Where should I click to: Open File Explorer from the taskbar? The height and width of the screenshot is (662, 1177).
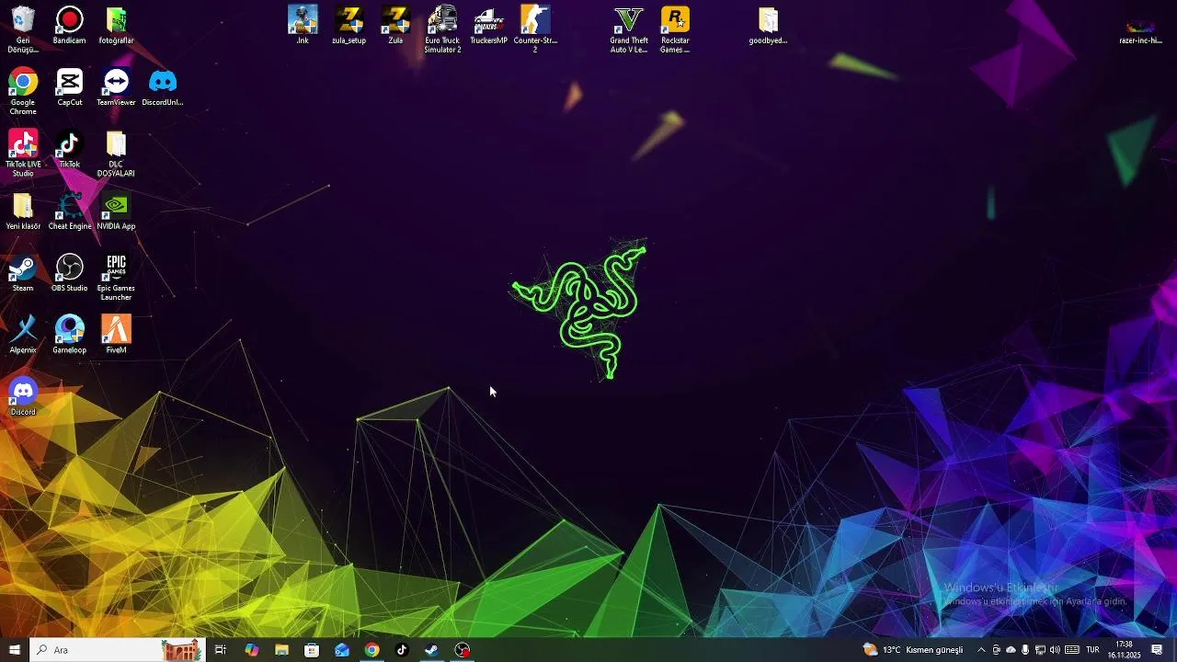pyautogui.click(x=281, y=650)
